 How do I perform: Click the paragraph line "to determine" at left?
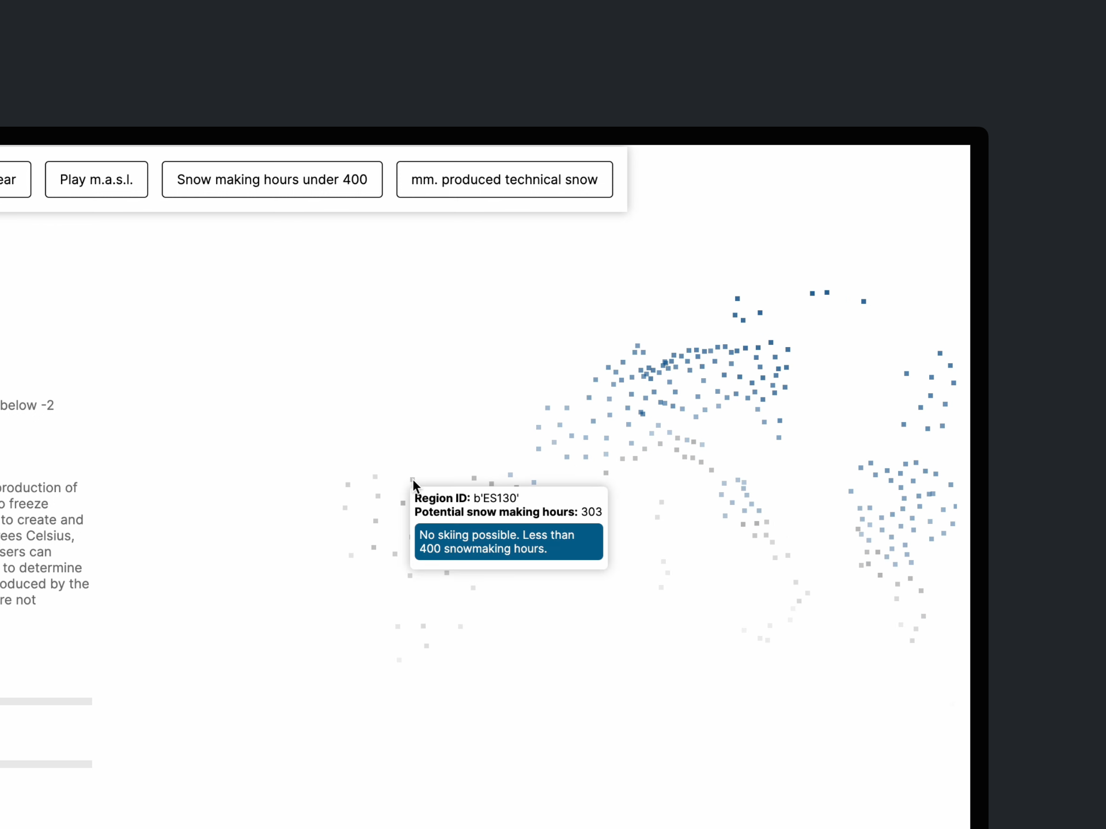pyautogui.click(x=42, y=568)
